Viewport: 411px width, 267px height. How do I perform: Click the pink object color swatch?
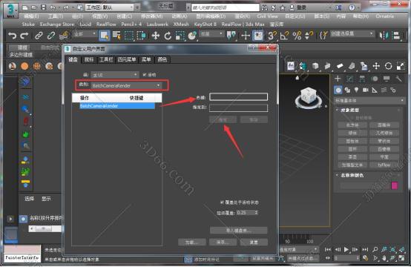[x=395, y=185]
